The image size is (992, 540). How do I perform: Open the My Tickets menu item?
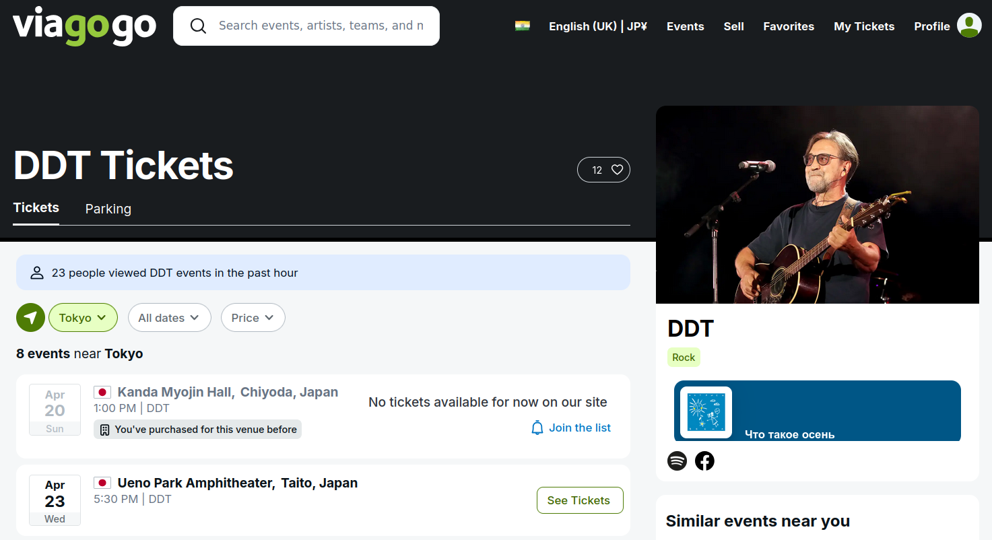point(864,26)
